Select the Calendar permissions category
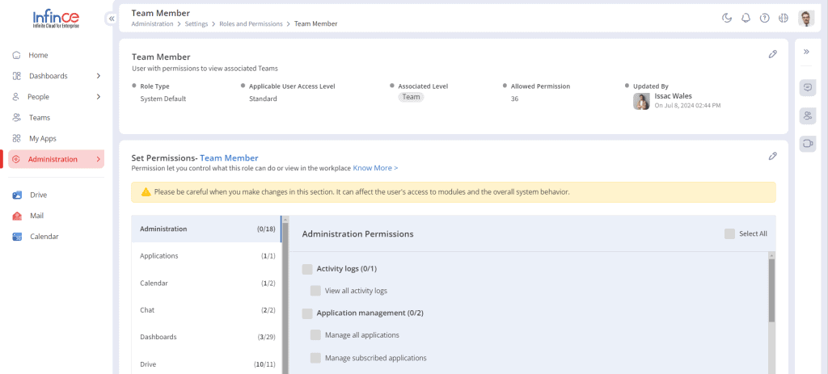The image size is (828, 374). (x=206, y=283)
